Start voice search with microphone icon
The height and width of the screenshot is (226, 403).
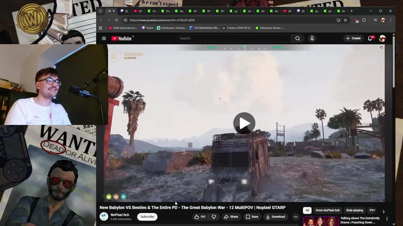pyautogui.click(x=312, y=38)
